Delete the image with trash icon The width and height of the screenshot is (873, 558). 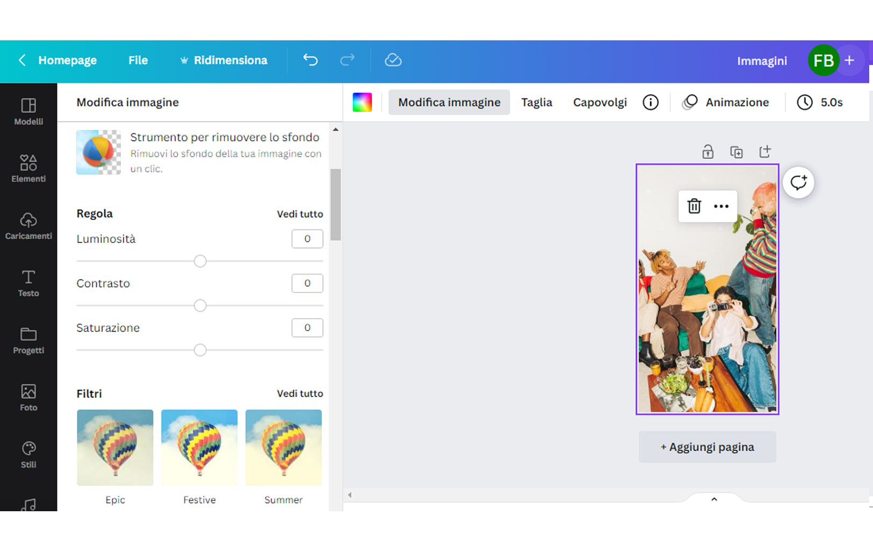(694, 206)
